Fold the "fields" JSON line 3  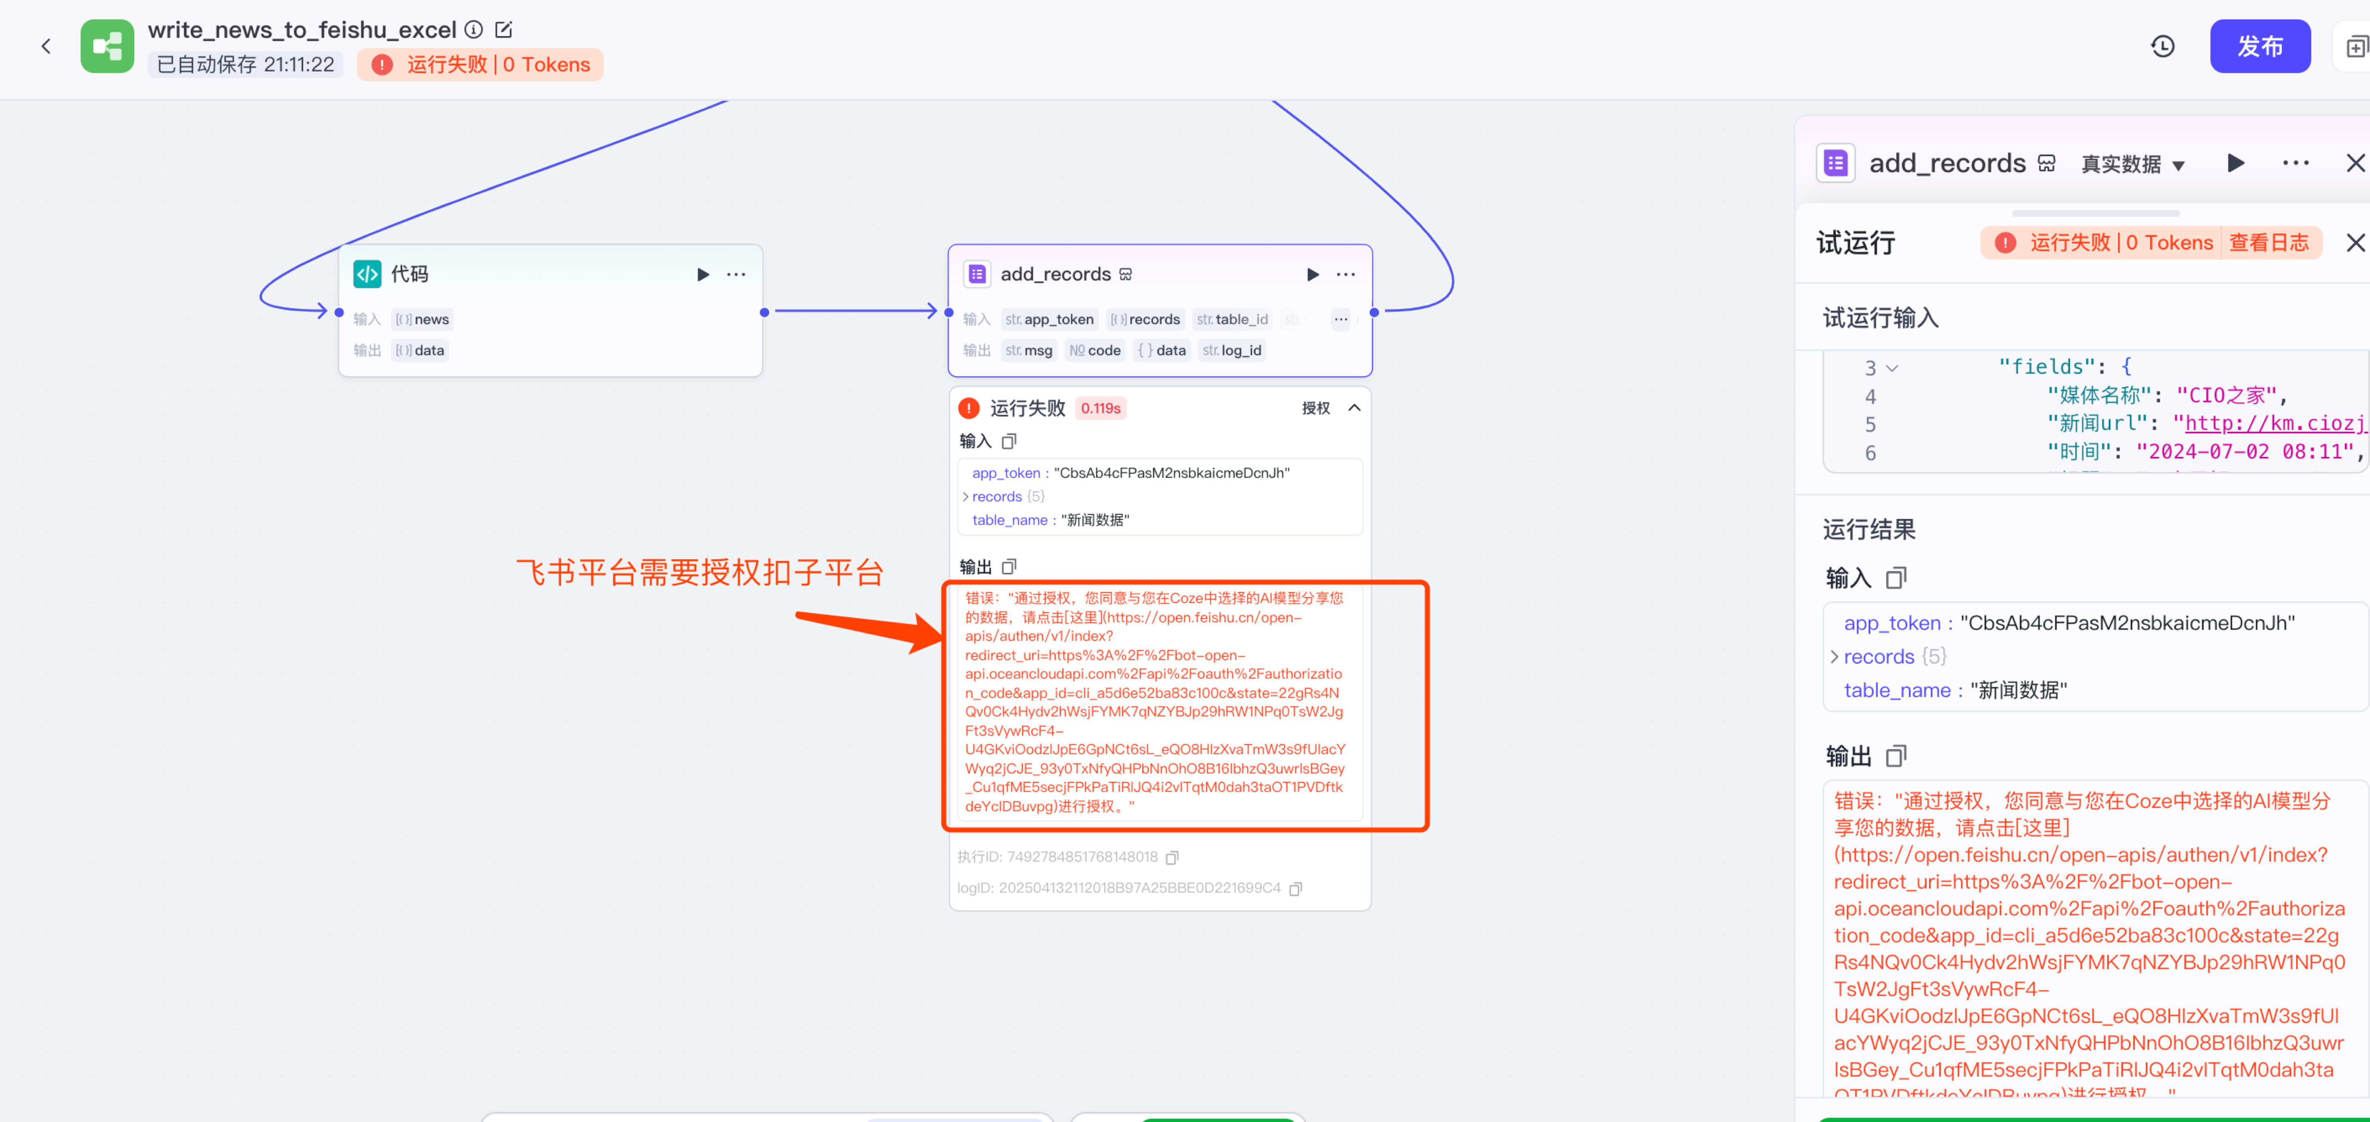[1893, 368]
